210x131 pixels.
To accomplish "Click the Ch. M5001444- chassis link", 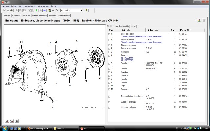I will [x=128, y=58].
